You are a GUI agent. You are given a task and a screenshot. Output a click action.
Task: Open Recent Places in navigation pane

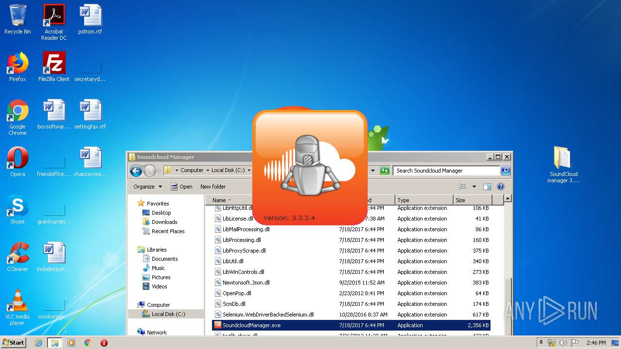(168, 231)
